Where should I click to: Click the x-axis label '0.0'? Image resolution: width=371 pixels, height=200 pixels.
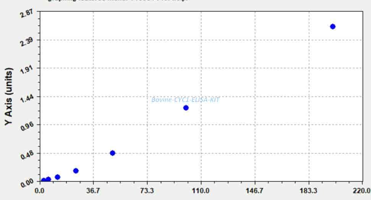(x=40, y=190)
